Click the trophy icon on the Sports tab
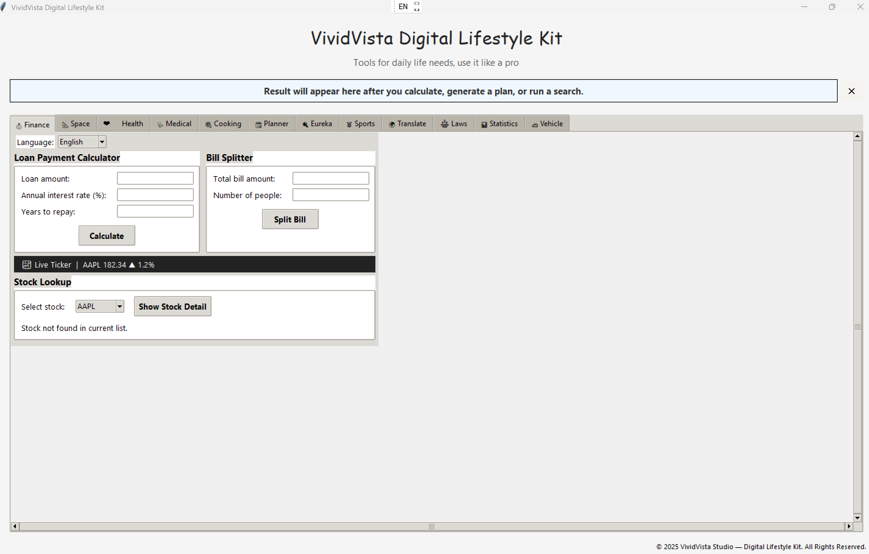Viewport: 869px width, 554px height. pyautogui.click(x=349, y=124)
